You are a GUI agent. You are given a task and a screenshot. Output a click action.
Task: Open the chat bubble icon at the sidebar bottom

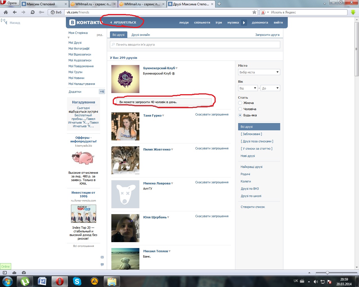(102, 265)
